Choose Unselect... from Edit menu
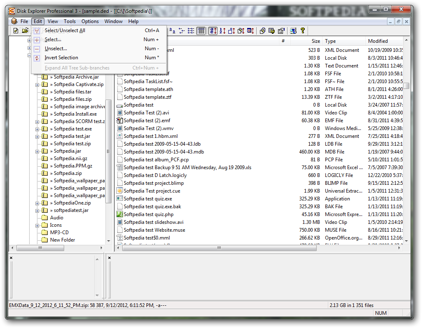This screenshot has height=328, width=422. [x=99, y=49]
